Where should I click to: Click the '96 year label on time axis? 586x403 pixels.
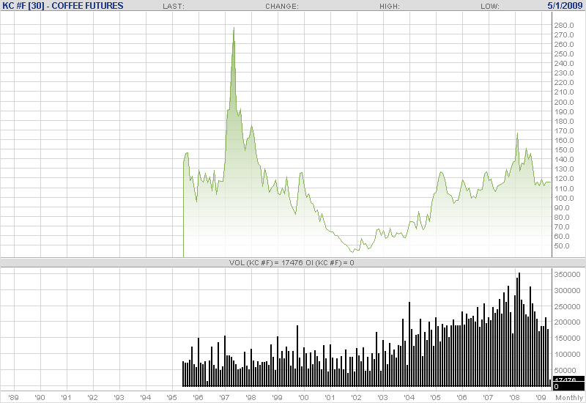(x=198, y=397)
